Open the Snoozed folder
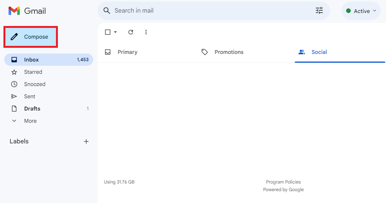This screenshot has height=203, width=386. tap(49, 84)
